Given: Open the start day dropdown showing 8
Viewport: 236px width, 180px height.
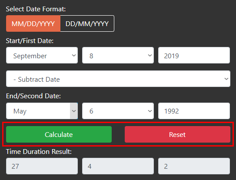Looking at the screenshot, I should click(x=118, y=55).
